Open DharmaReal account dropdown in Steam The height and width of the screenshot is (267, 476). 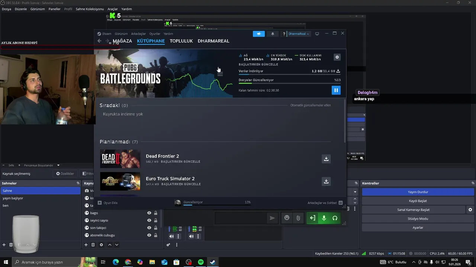pos(299,34)
